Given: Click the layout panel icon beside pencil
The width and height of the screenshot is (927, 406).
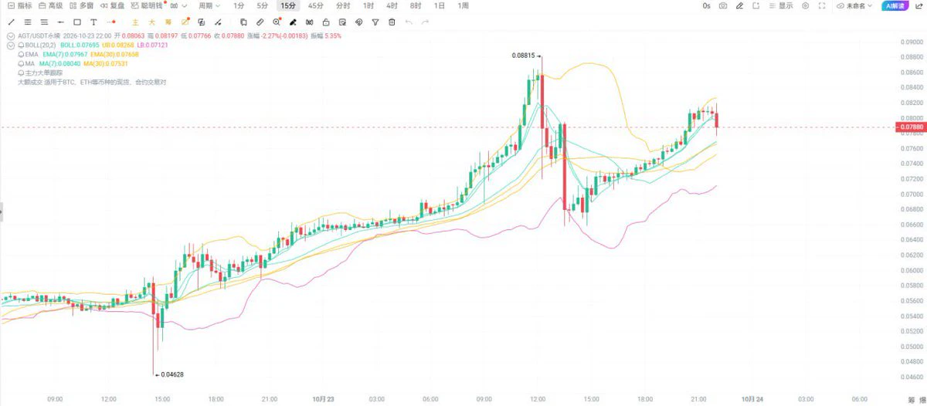Looking at the screenshot, I should 756,5.
